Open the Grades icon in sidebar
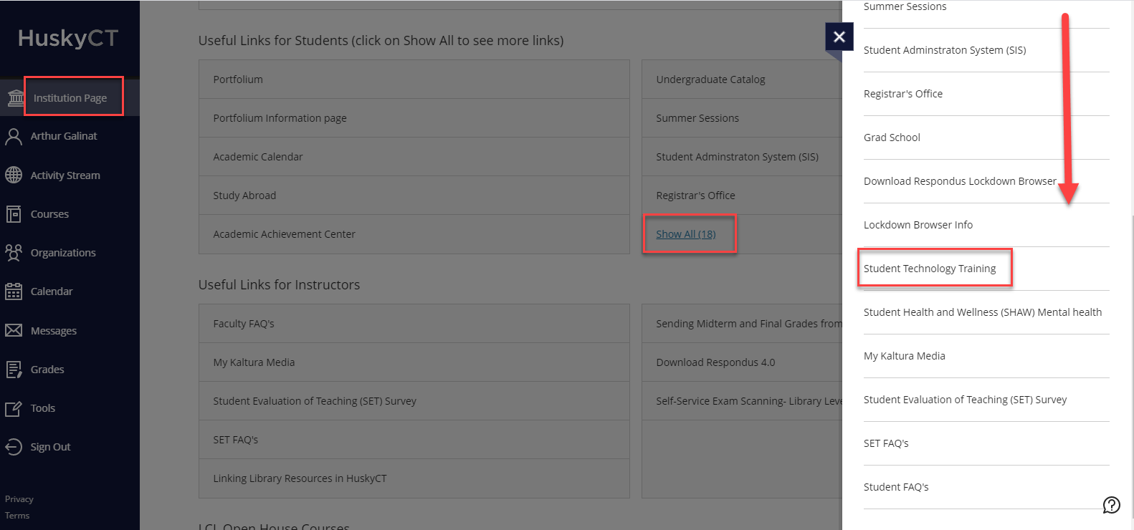The image size is (1134, 530). tap(14, 370)
